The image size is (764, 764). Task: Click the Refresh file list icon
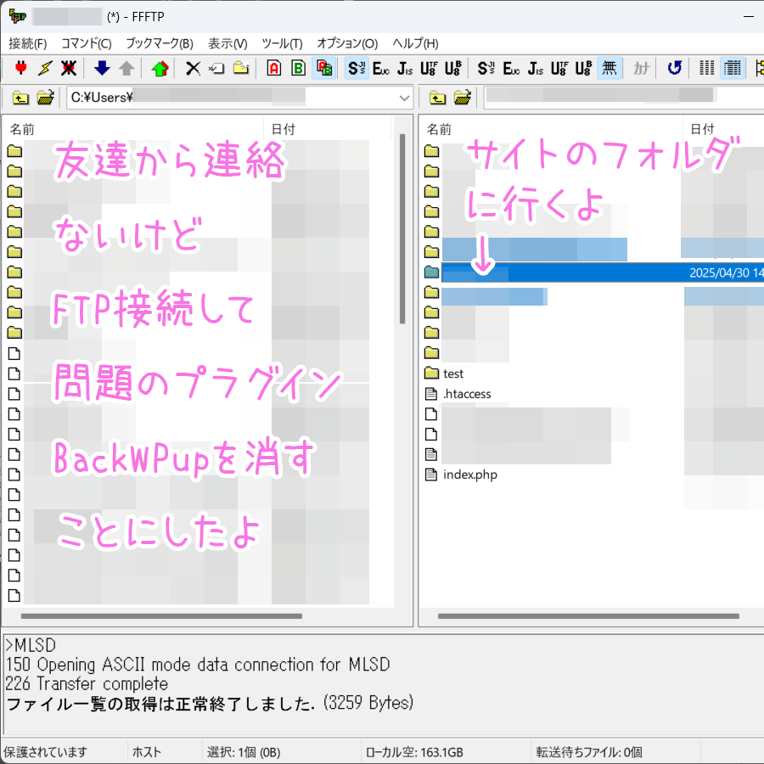coord(674,68)
